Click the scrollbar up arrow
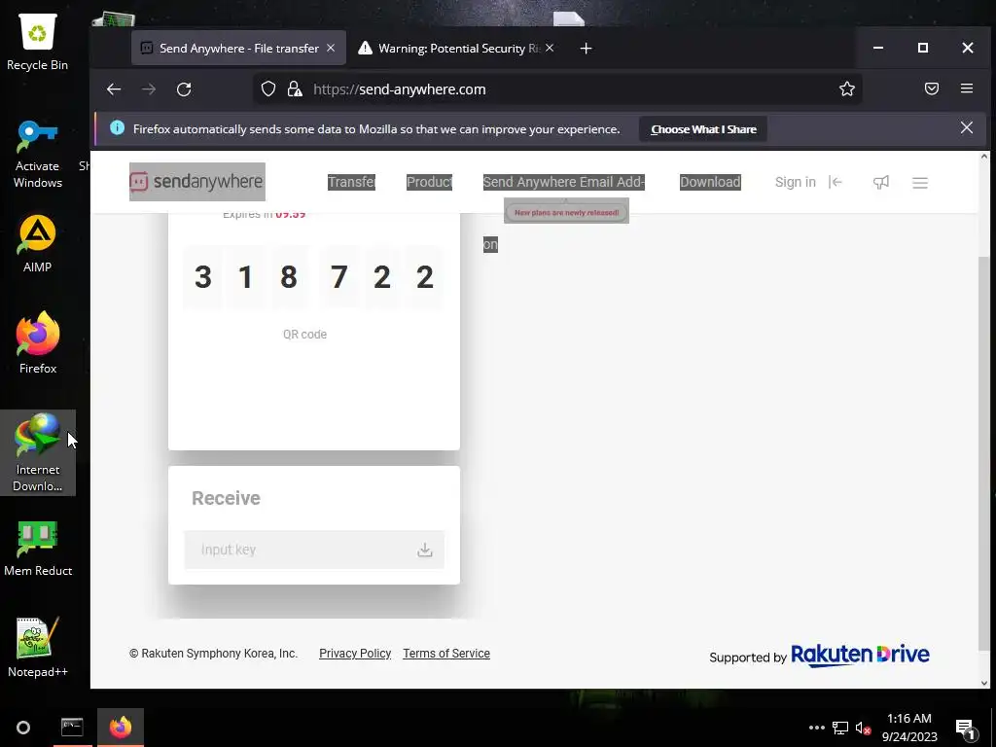This screenshot has width=996, height=747. click(x=984, y=157)
